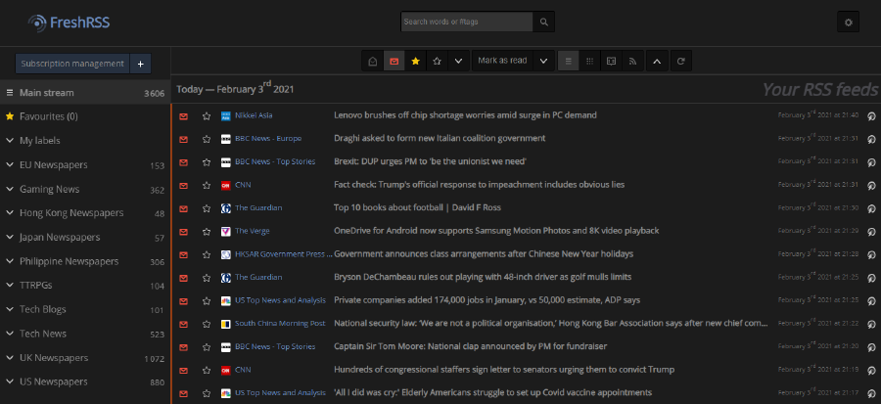Mark Brexit DUP article as read
Screen dimensions: 881x404
[x=183, y=161]
